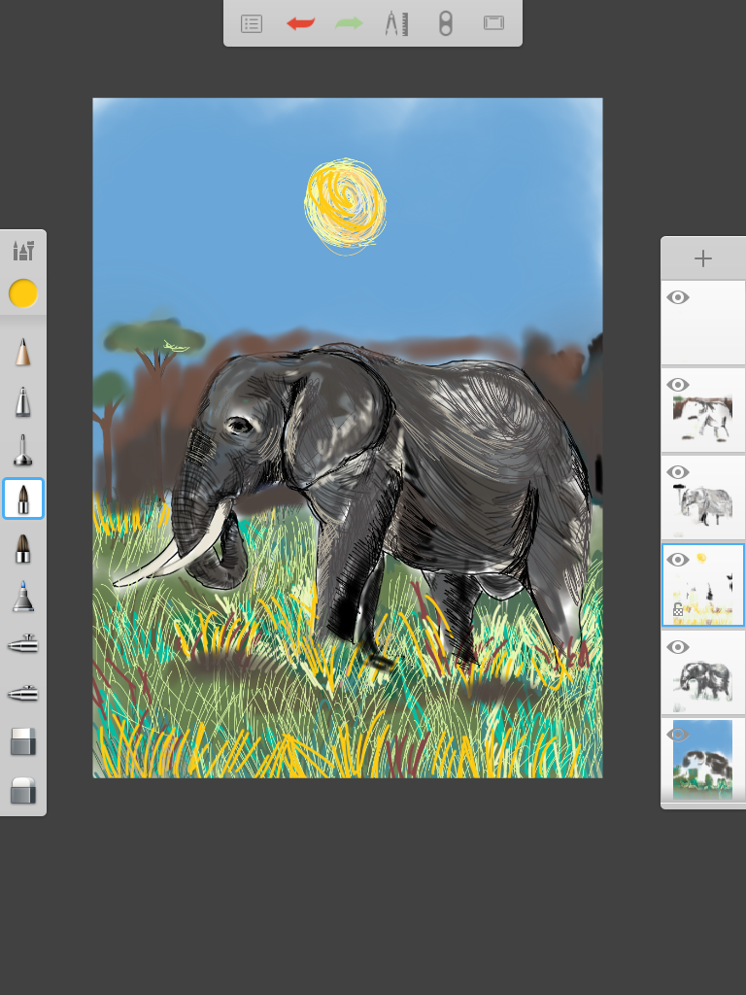Select the brown mountains layer thumbnail

coord(703,411)
